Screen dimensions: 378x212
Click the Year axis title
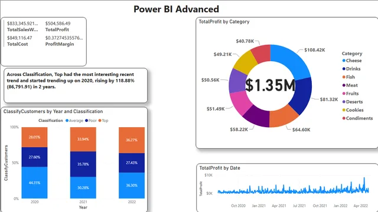[x=83, y=207]
